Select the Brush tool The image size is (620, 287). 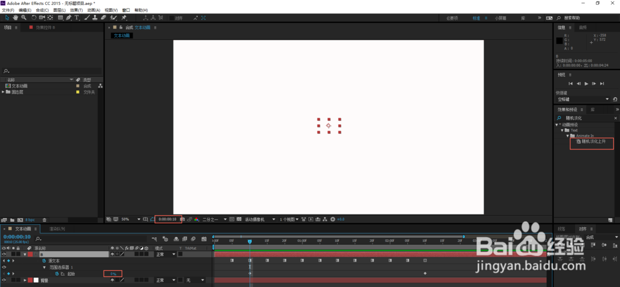(87, 18)
